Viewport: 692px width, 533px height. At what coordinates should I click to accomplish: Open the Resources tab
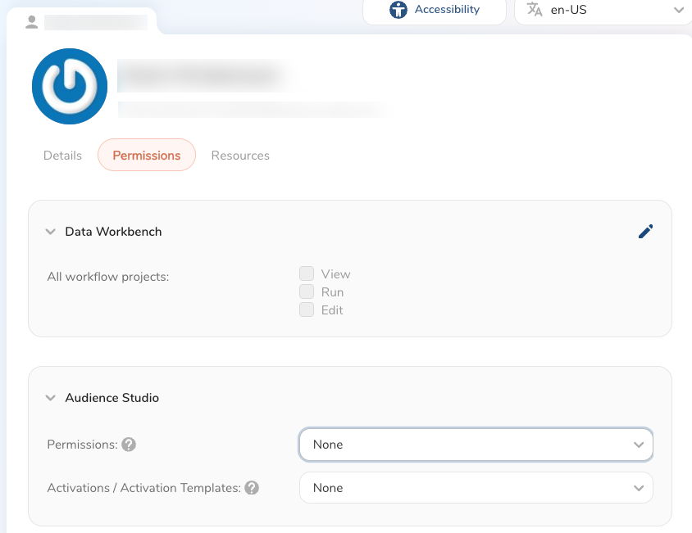[x=240, y=156]
